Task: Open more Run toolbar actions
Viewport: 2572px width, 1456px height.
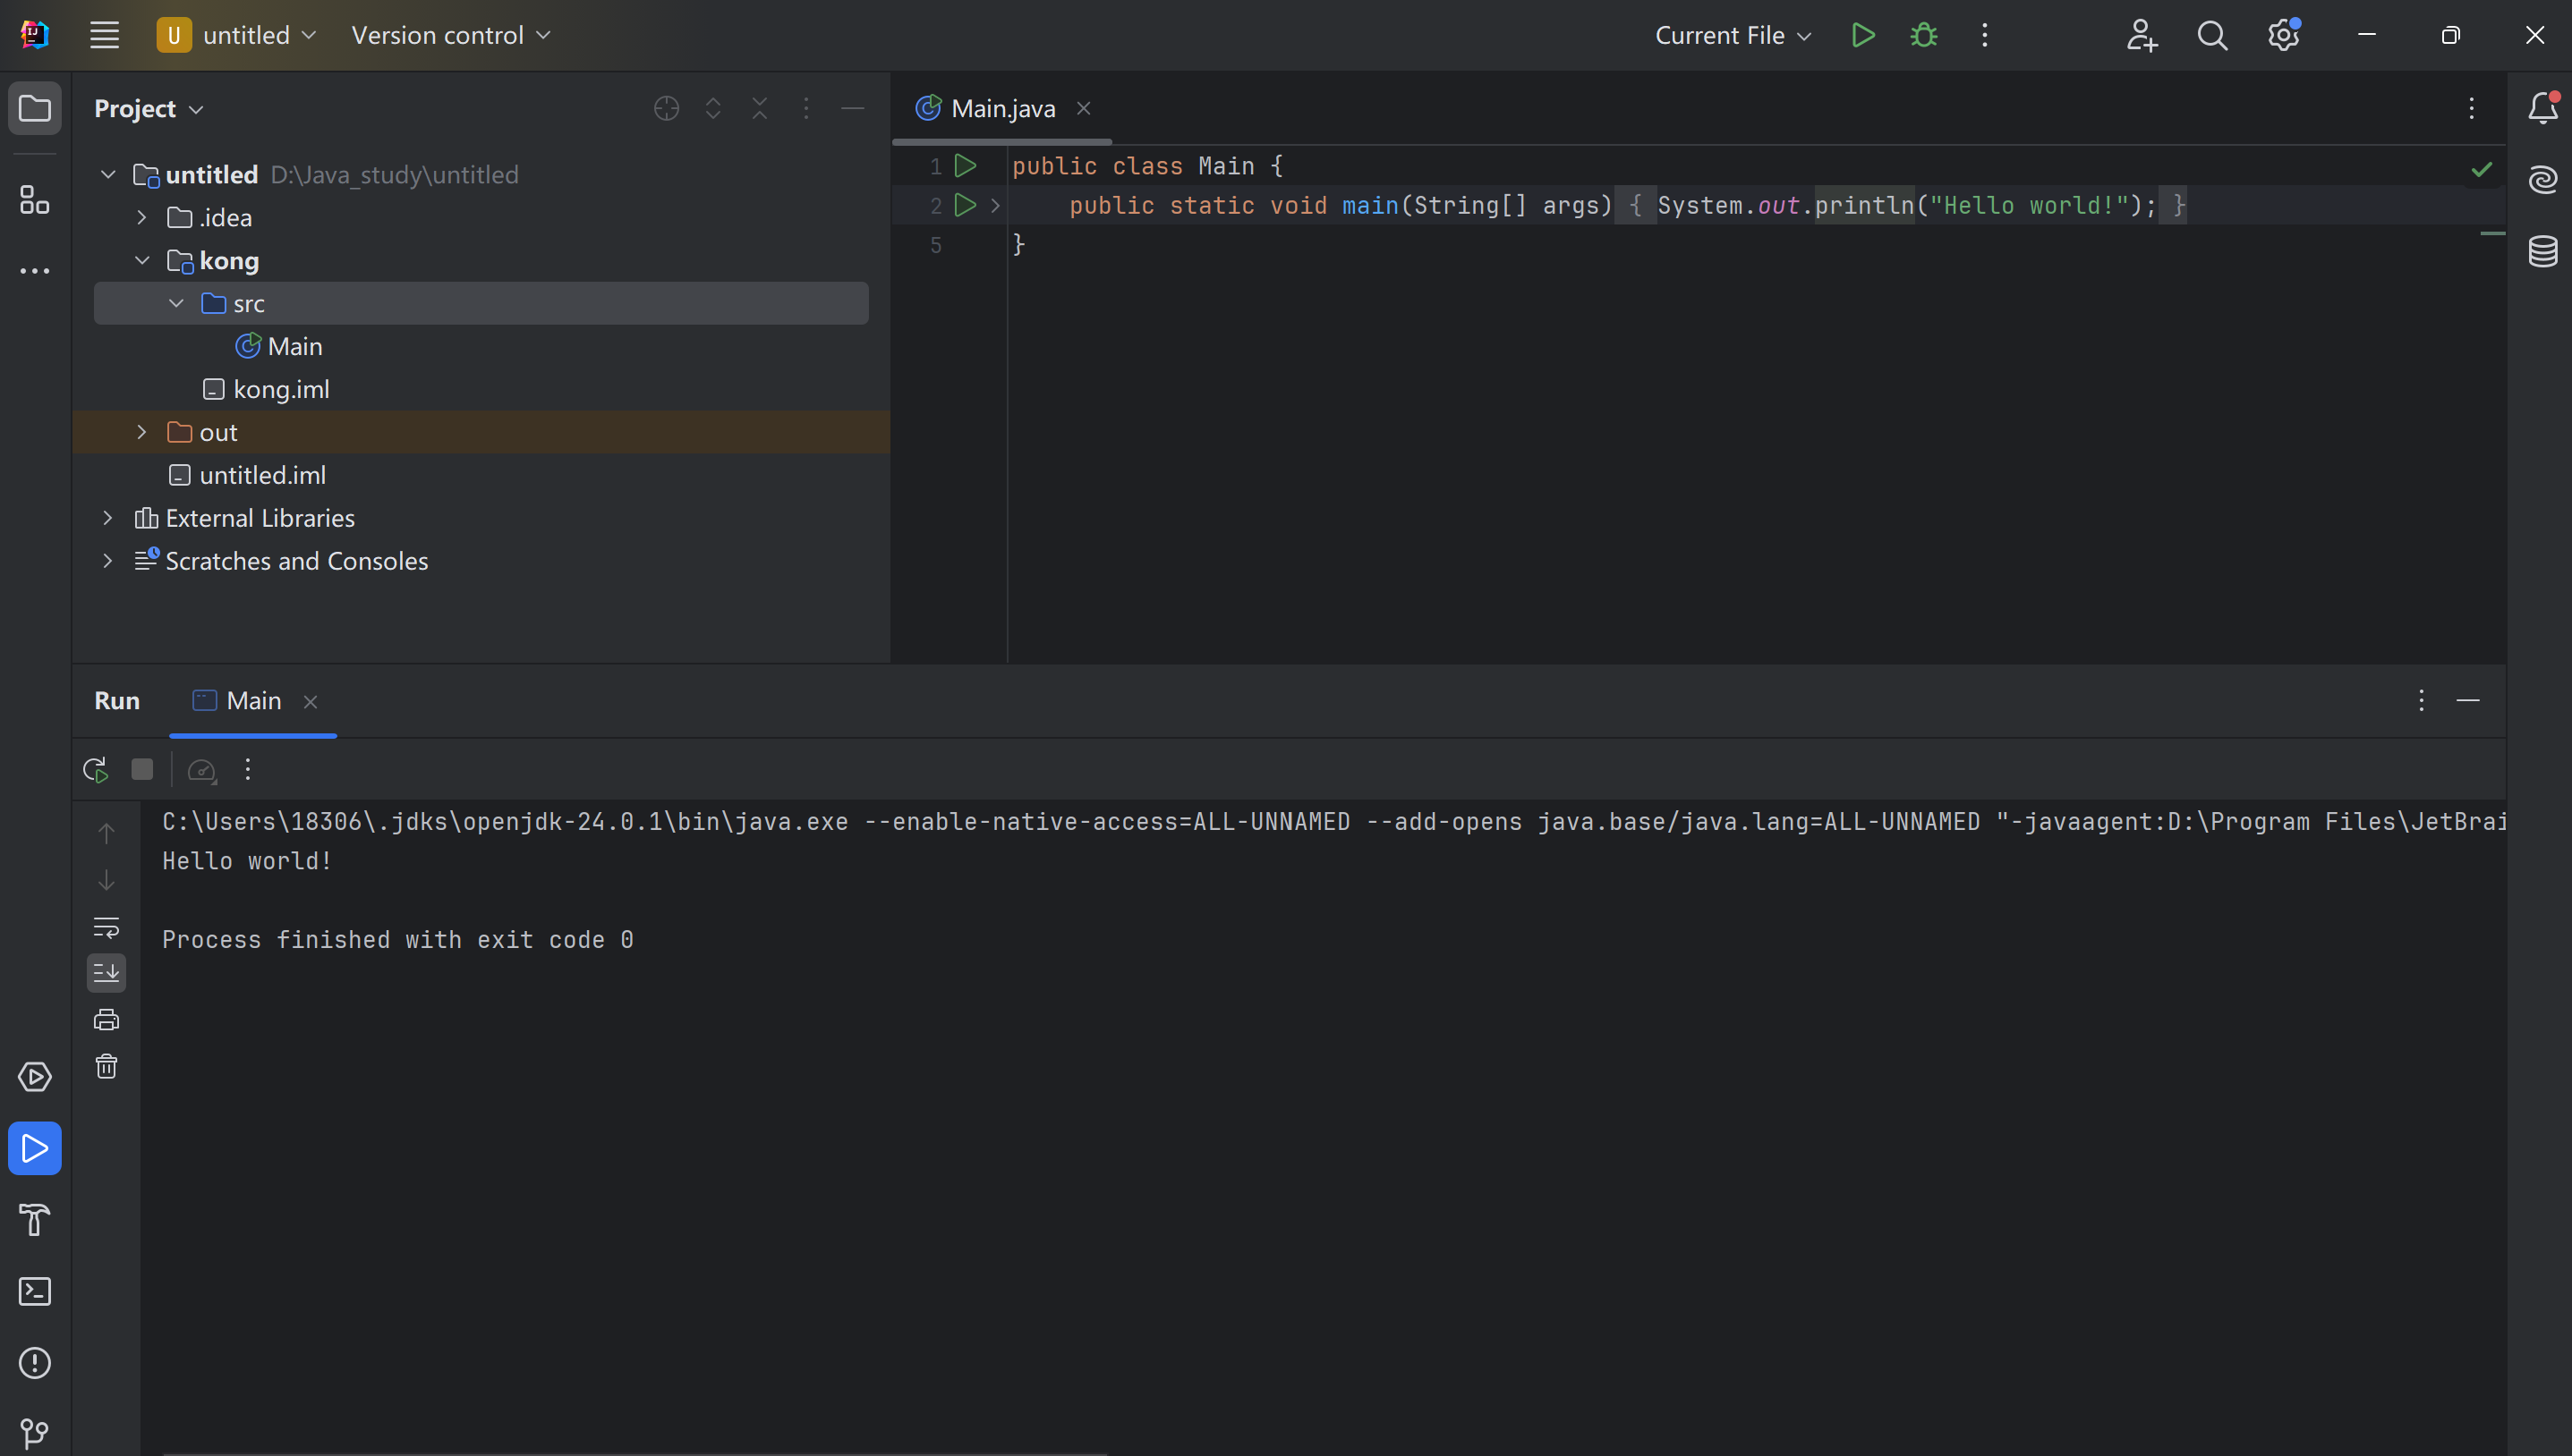Action: click(x=248, y=769)
